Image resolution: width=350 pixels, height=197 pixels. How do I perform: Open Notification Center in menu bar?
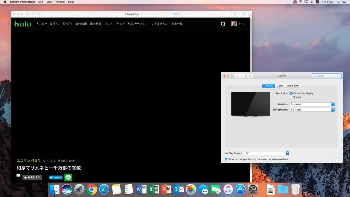pos(344,2)
